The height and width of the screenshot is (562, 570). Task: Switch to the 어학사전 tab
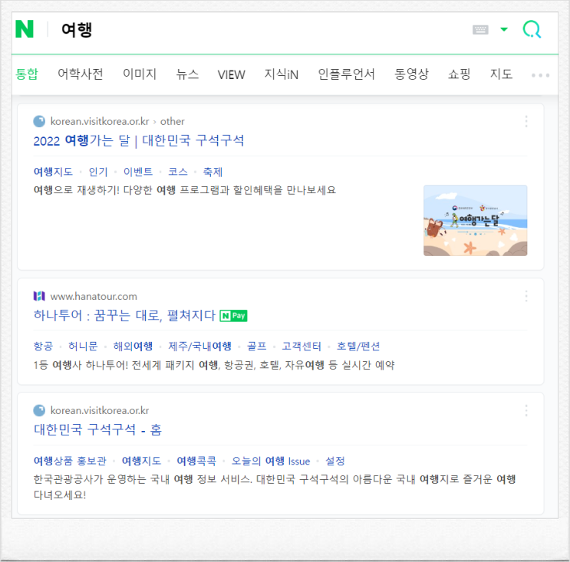pos(81,74)
